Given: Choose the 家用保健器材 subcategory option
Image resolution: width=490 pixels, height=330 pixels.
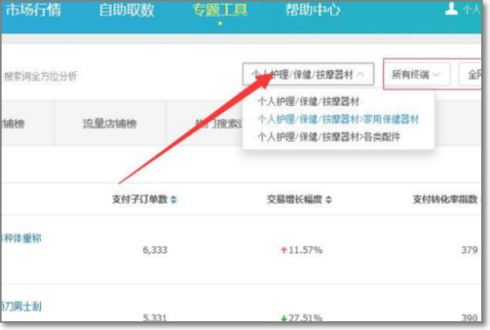Looking at the screenshot, I should 337,119.
